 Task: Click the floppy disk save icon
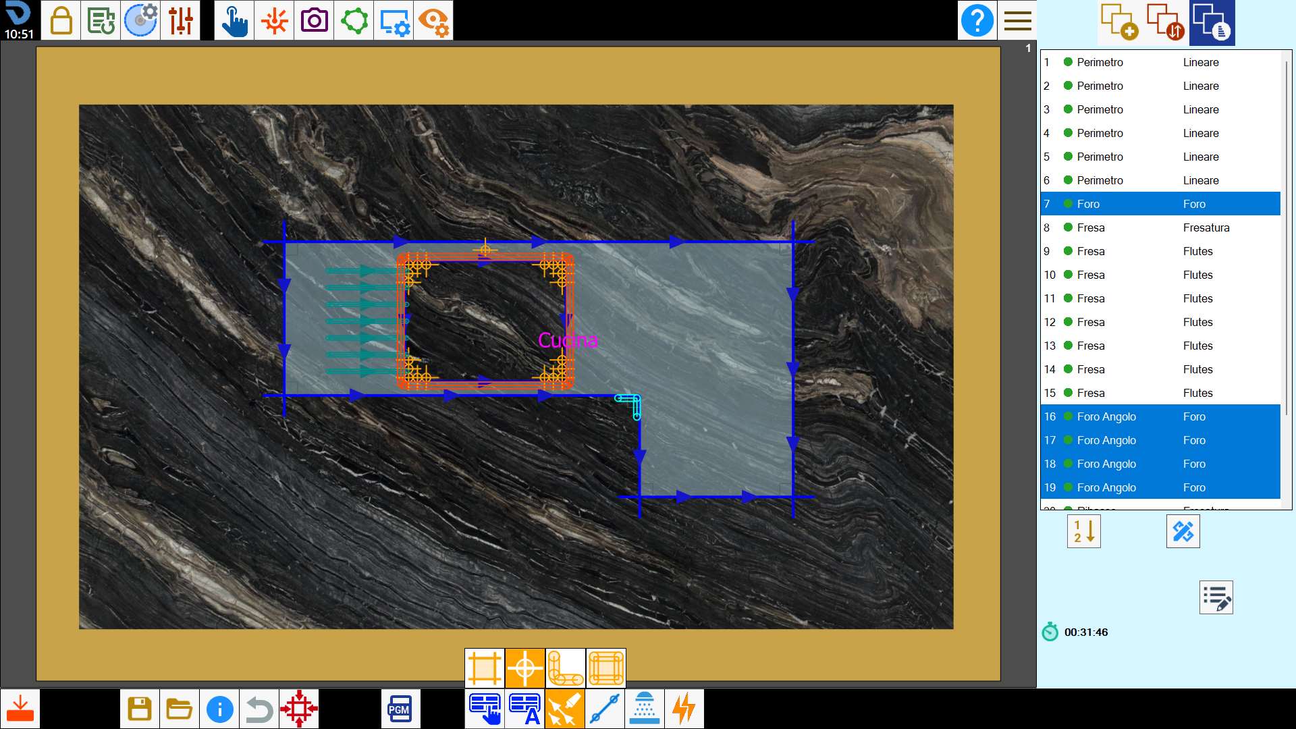coord(140,709)
